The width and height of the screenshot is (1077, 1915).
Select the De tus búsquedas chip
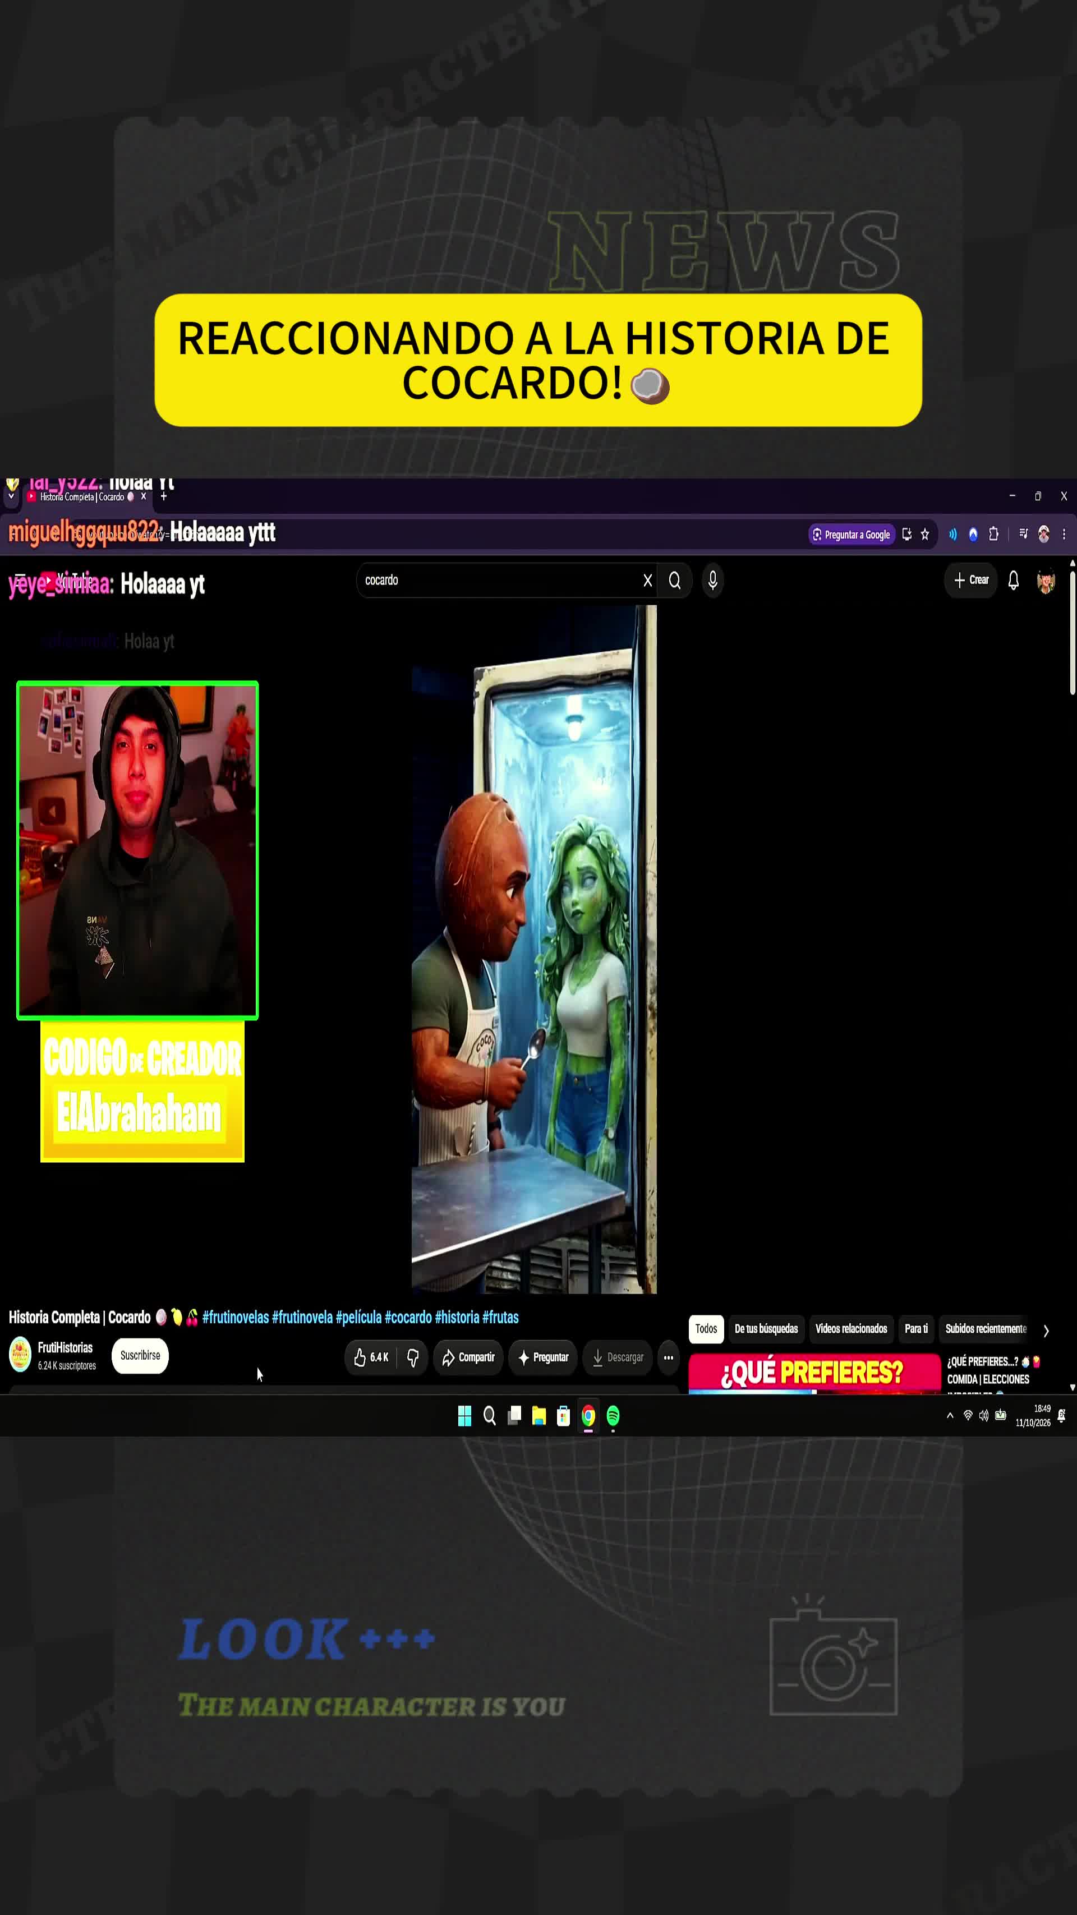tap(766, 1328)
